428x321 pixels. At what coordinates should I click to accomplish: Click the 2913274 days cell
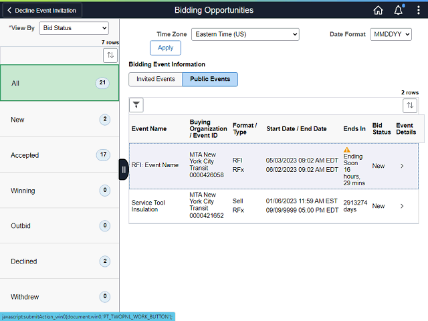point(355,206)
